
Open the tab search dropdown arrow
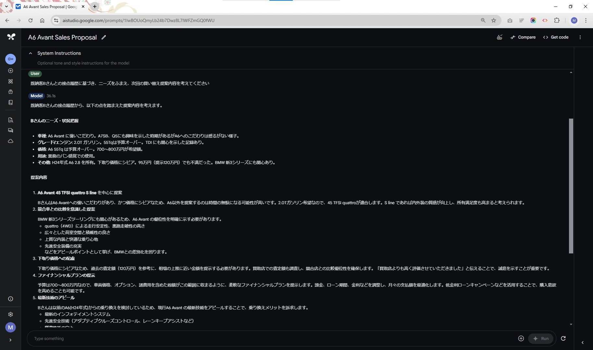click(6, 6)
